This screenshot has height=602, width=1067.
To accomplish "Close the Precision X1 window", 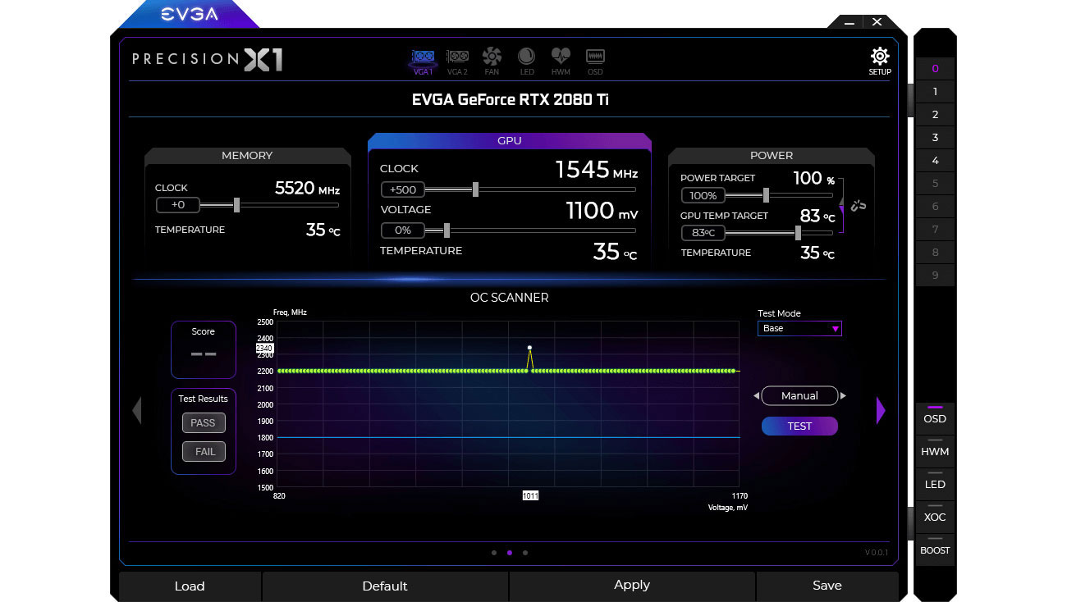I will click(x=877, y=22).
